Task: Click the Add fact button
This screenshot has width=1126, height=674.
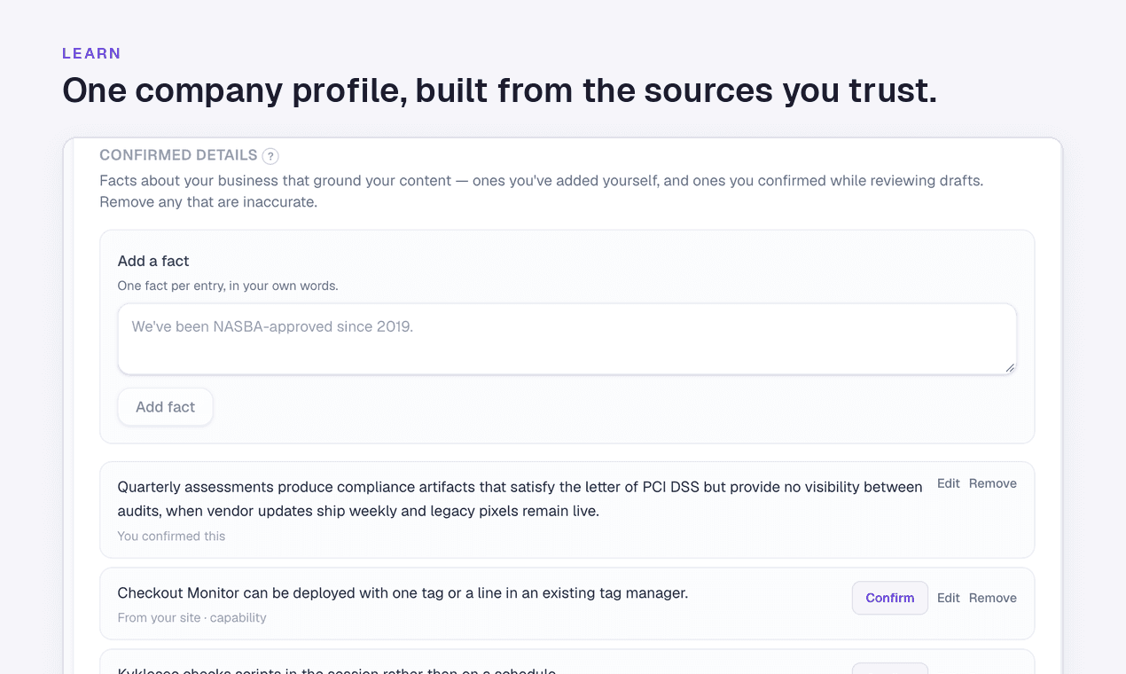Action: click(165, 407)
